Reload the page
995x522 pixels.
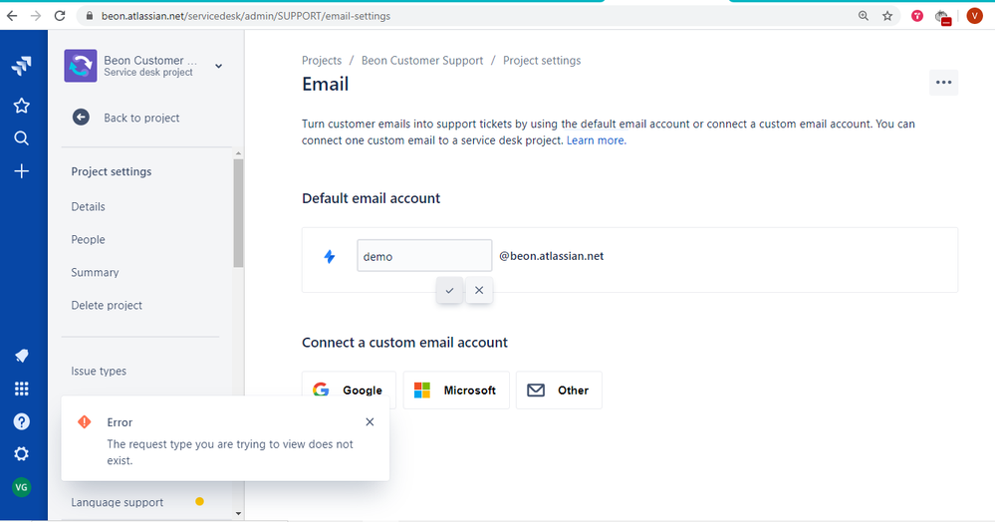click(60, 16)
